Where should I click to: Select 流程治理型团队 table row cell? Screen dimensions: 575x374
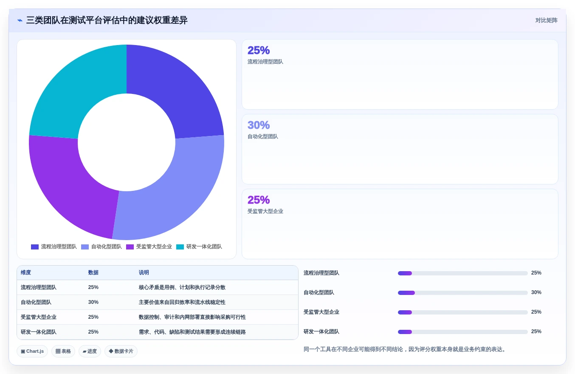coord(39,287)
